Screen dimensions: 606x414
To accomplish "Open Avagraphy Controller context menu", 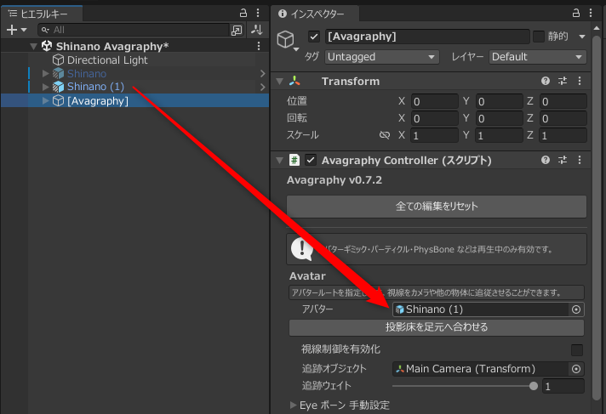I will click(580, 160).
